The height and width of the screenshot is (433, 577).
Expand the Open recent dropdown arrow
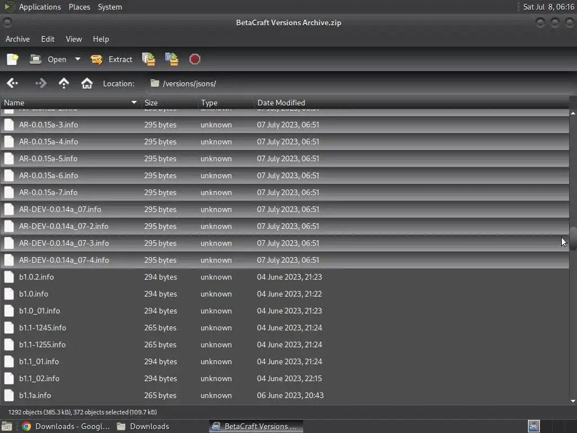coord(77,59)
